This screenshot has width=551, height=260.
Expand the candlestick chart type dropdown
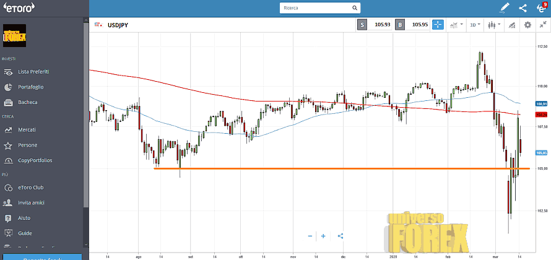pos(493,25)
